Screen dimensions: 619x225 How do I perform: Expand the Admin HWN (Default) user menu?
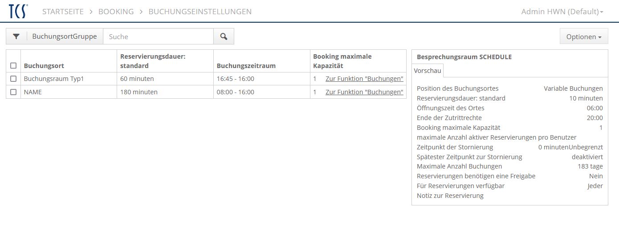point(562,12)
